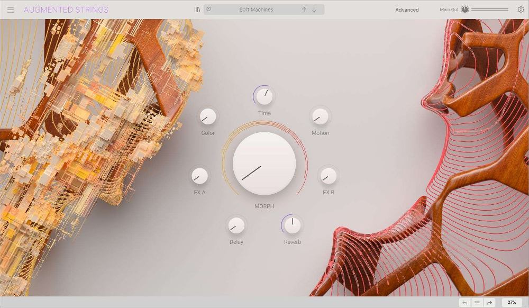The height and width of the screenshot is (308, 529).
Task: Click the CPU meter showing 27%
Action: [511, 302]
